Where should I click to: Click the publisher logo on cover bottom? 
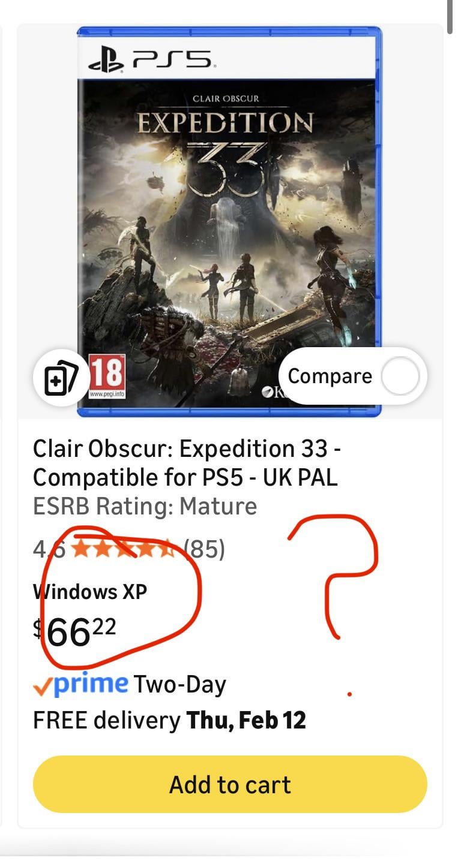[x=272, y=393]
